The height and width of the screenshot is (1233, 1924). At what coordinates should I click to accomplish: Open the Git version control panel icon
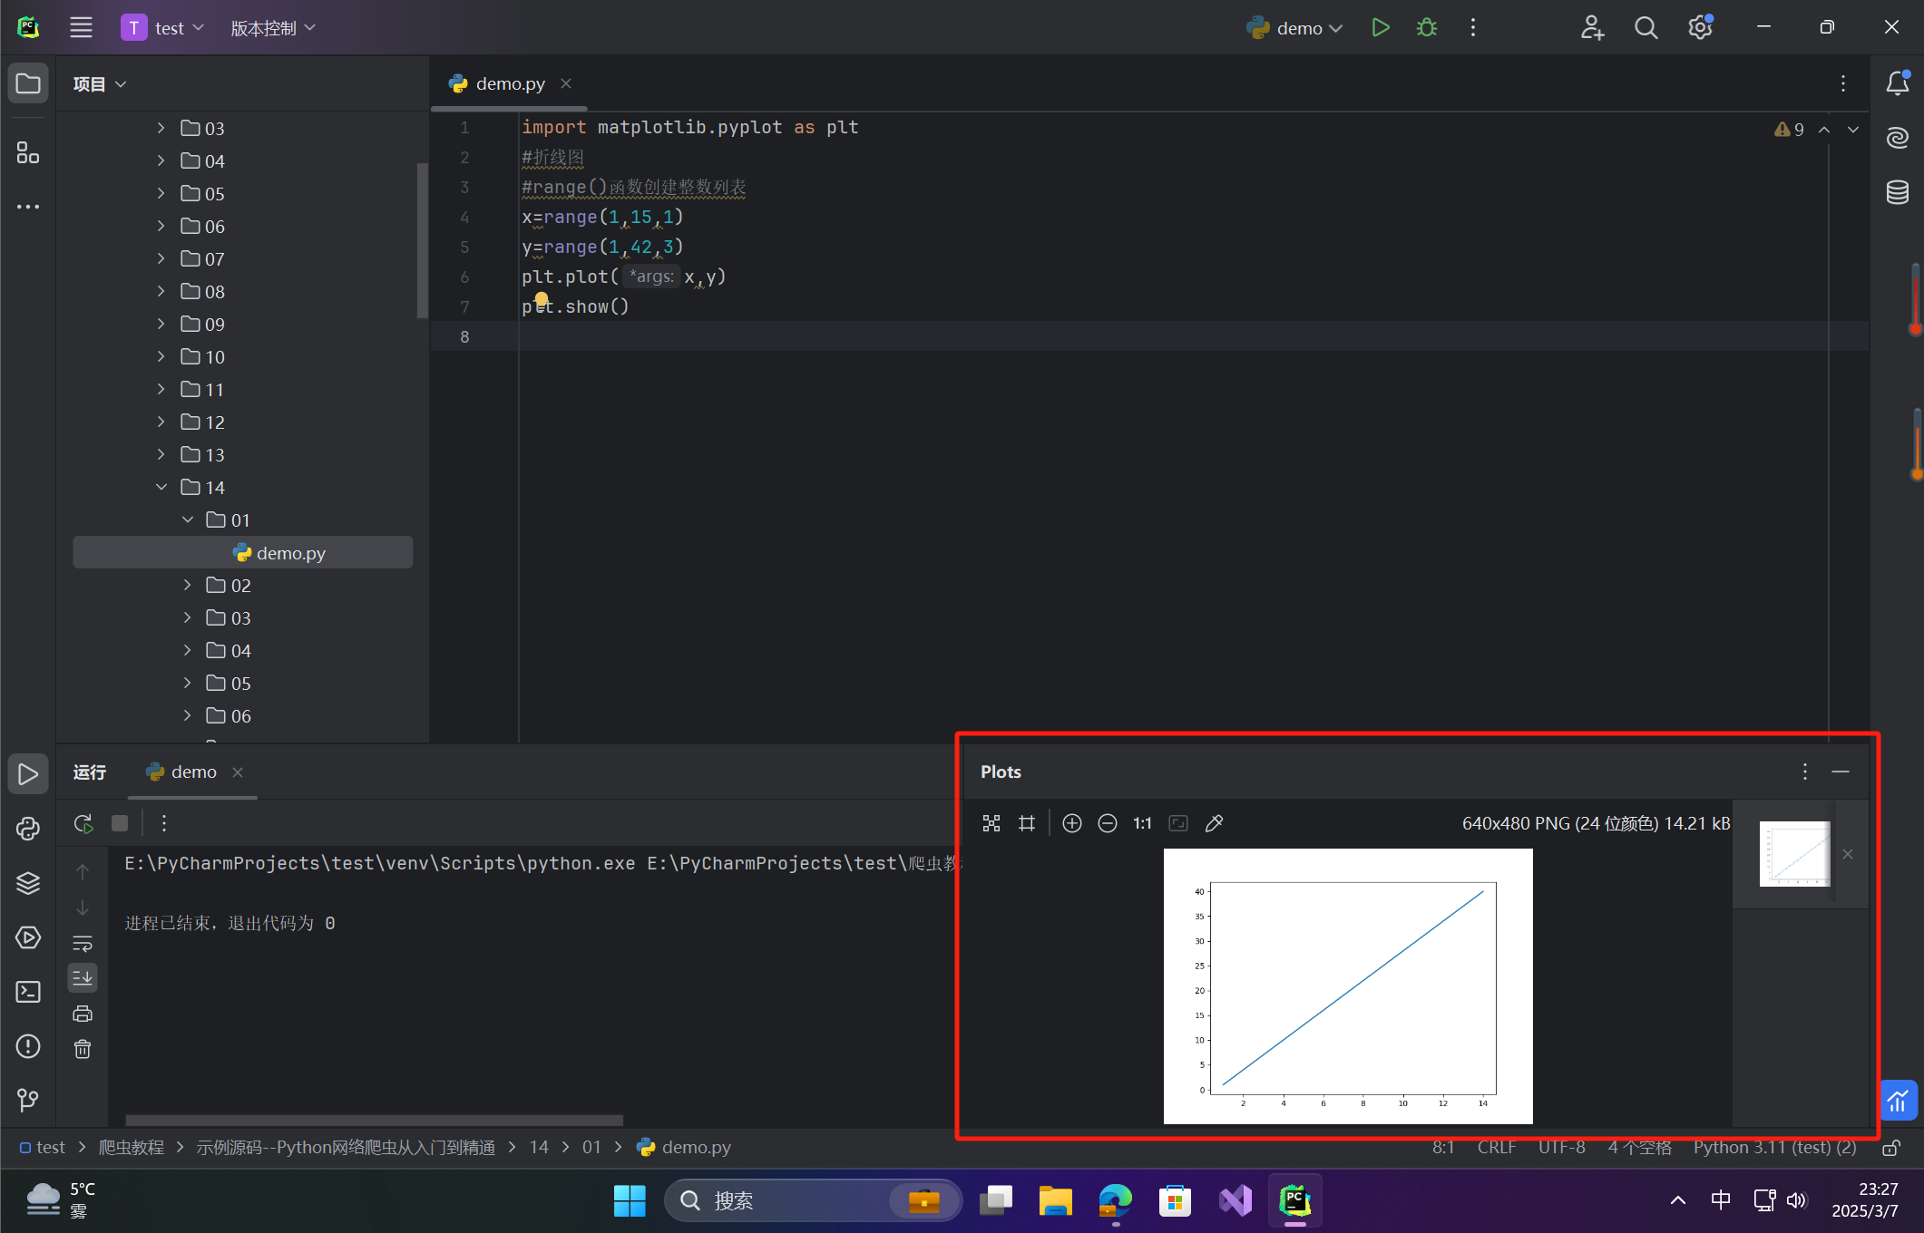[x=28, y=1100]
